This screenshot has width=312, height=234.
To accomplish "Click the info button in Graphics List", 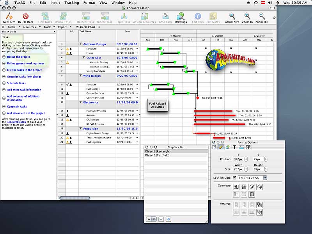I will point(168,219).
